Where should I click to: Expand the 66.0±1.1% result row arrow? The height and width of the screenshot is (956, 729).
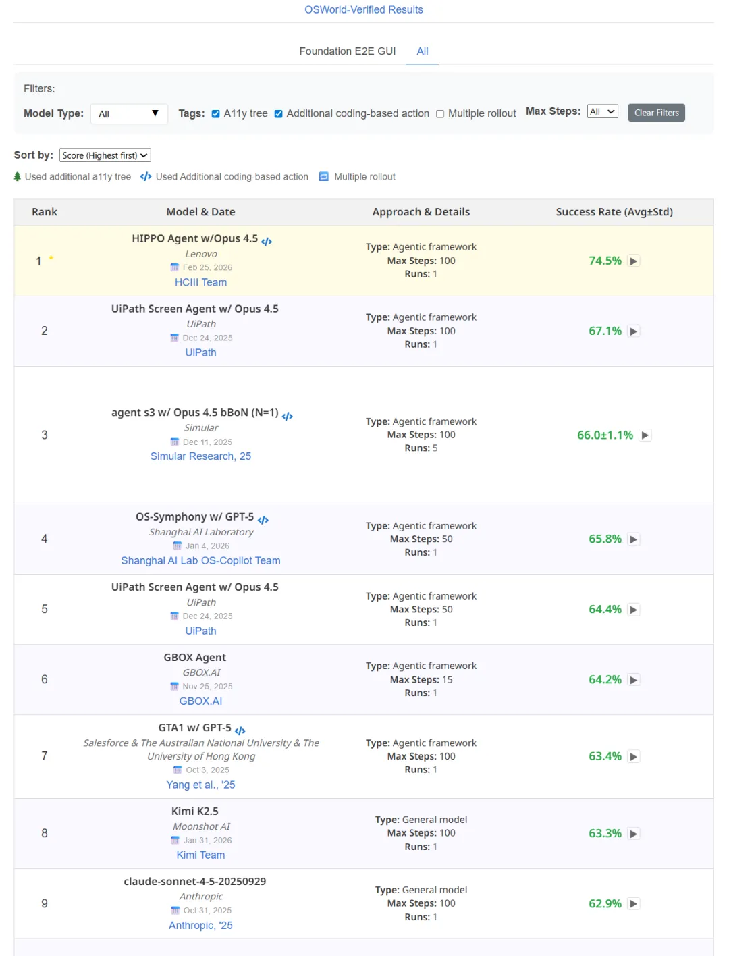click(x=645, y=435)
